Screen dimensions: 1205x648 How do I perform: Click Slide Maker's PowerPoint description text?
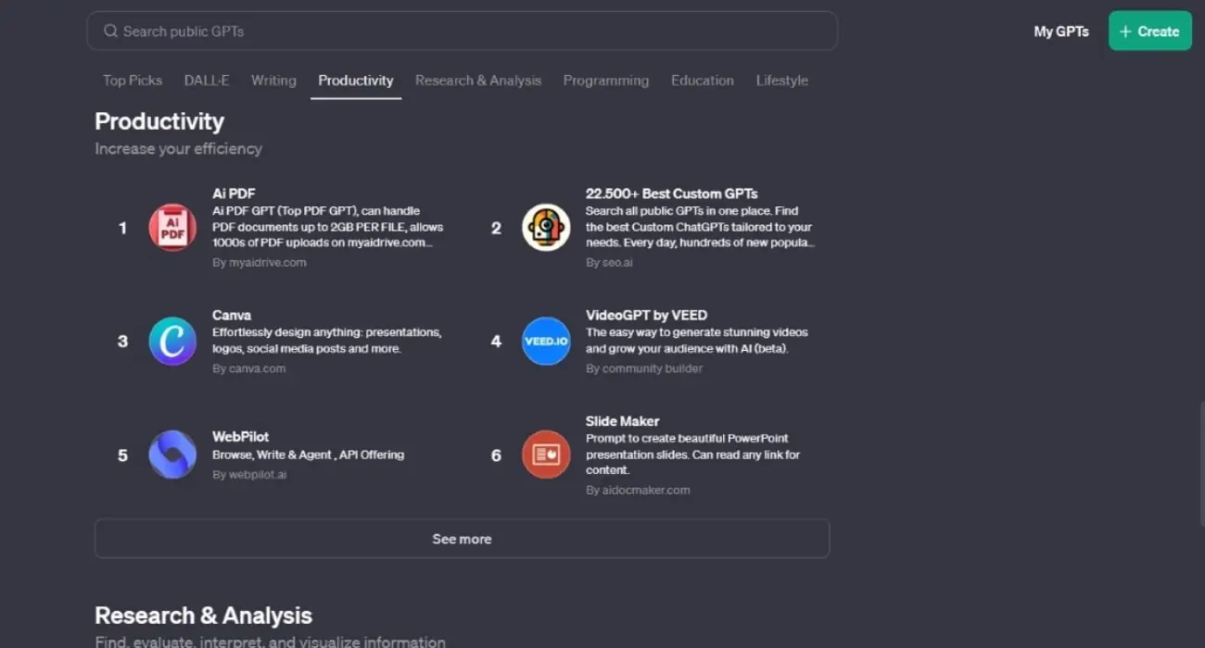(693, 455)
